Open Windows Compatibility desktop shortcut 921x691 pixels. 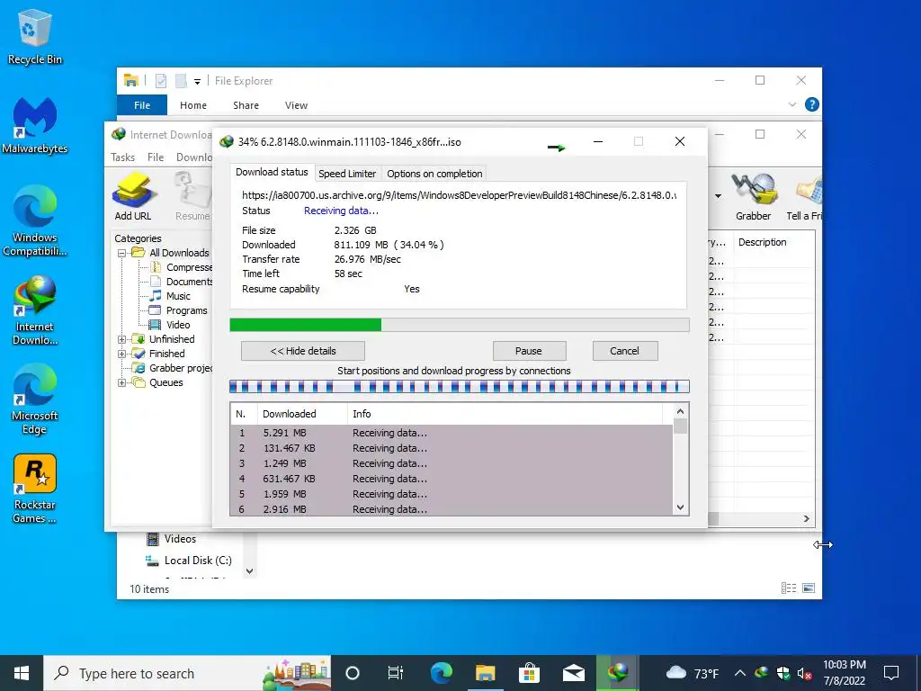tap(35, 221)
